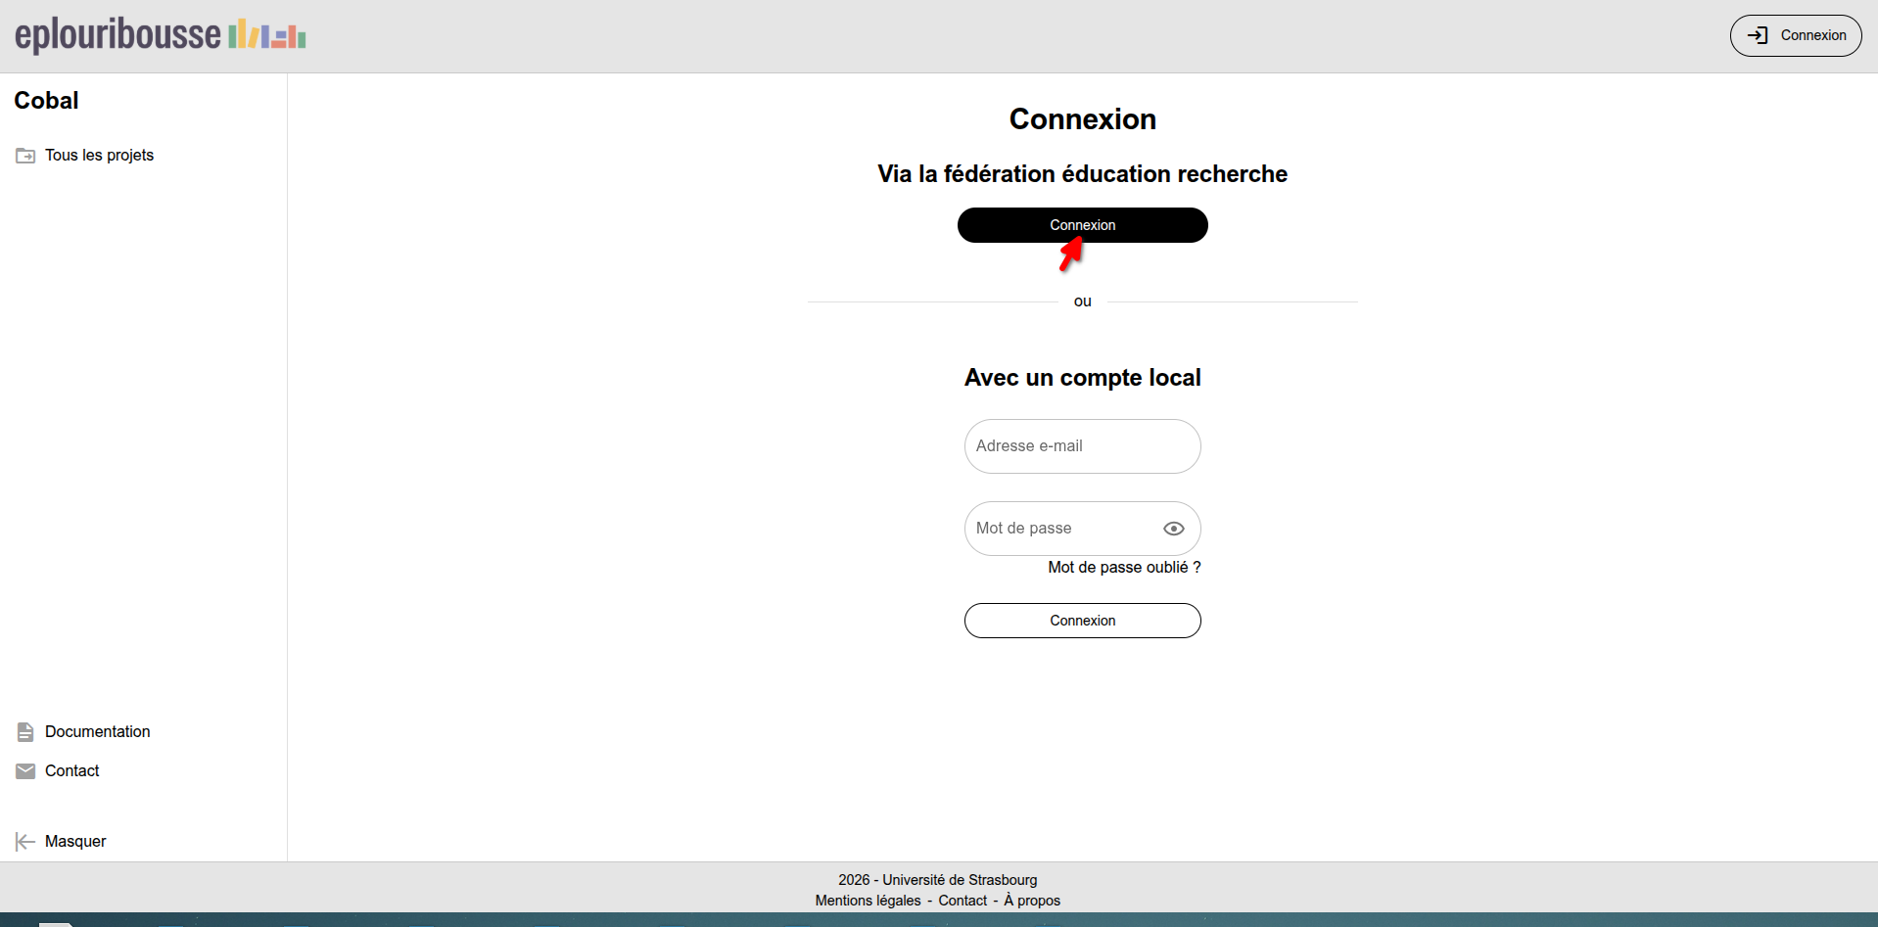Viewport: 1878px width, 927px height.
Task: Select Tous les projets label in sidebar
Action: pos(99,156)
